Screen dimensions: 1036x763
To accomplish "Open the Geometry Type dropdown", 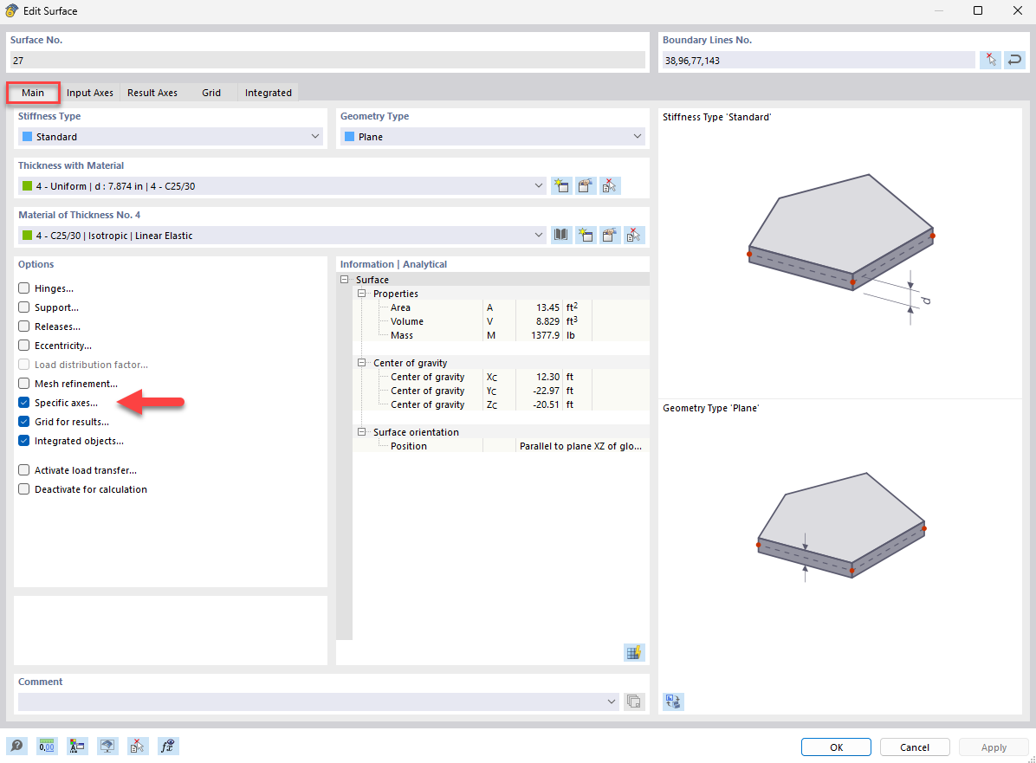I will (637, 136).
